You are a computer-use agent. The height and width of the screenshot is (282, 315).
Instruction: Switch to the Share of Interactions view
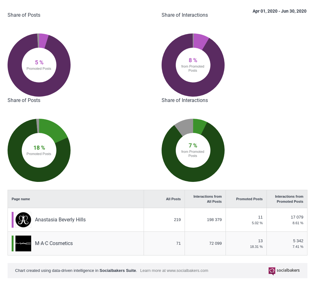click(x=185, y=15)
